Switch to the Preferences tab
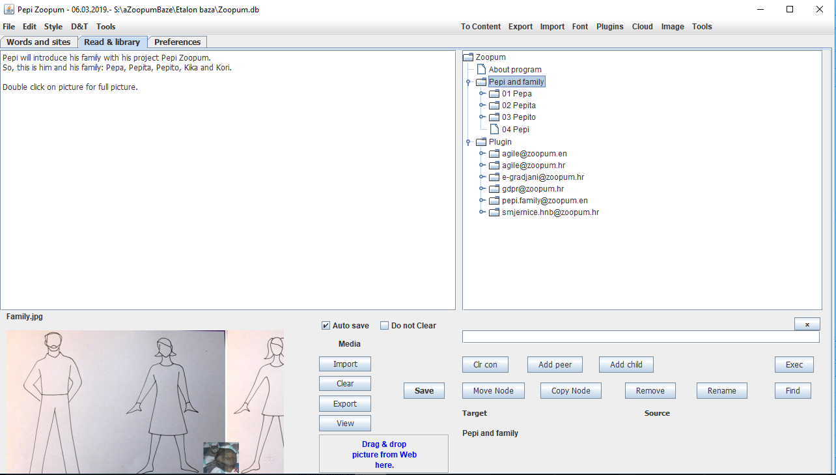This screenshot has width=836, height=475. click(177, 42)
